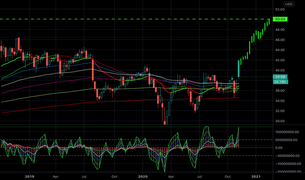
Task: Click the 2019 label on time axis
Action: tap(29, 176)
